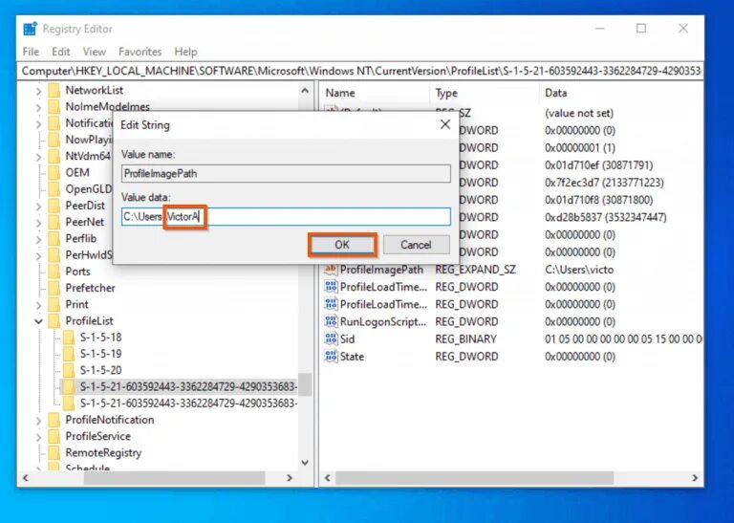Select the ProfileNotification folder icon

click(54, 420)
